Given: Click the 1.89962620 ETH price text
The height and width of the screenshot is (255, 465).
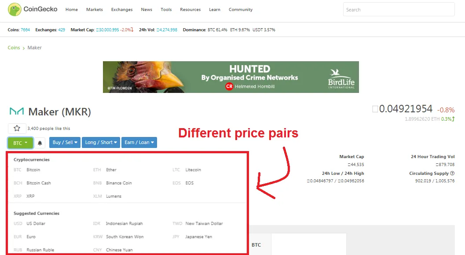Looking at the screenshot, I should (422, 119).
